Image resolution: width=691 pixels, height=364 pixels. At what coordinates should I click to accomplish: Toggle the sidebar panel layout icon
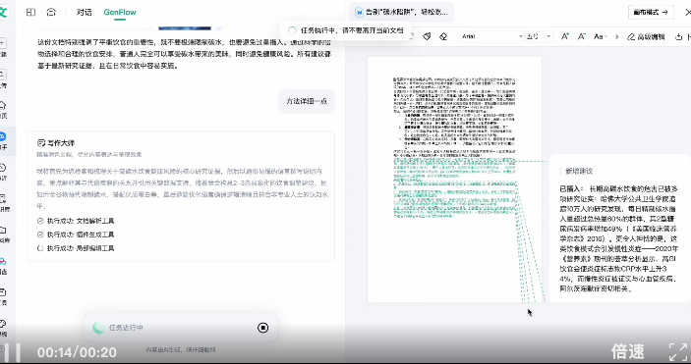coord(30,13)
